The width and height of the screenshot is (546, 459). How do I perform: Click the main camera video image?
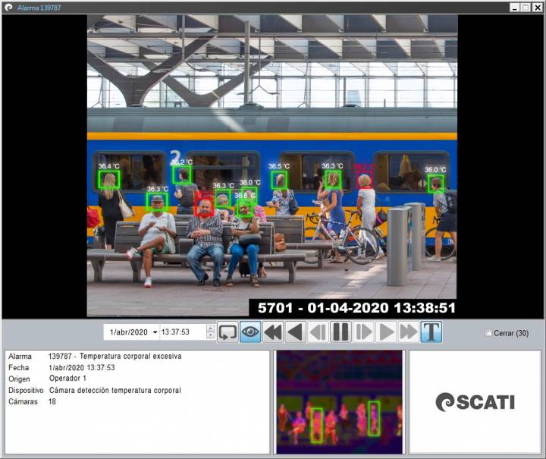(x=272, y=165)
